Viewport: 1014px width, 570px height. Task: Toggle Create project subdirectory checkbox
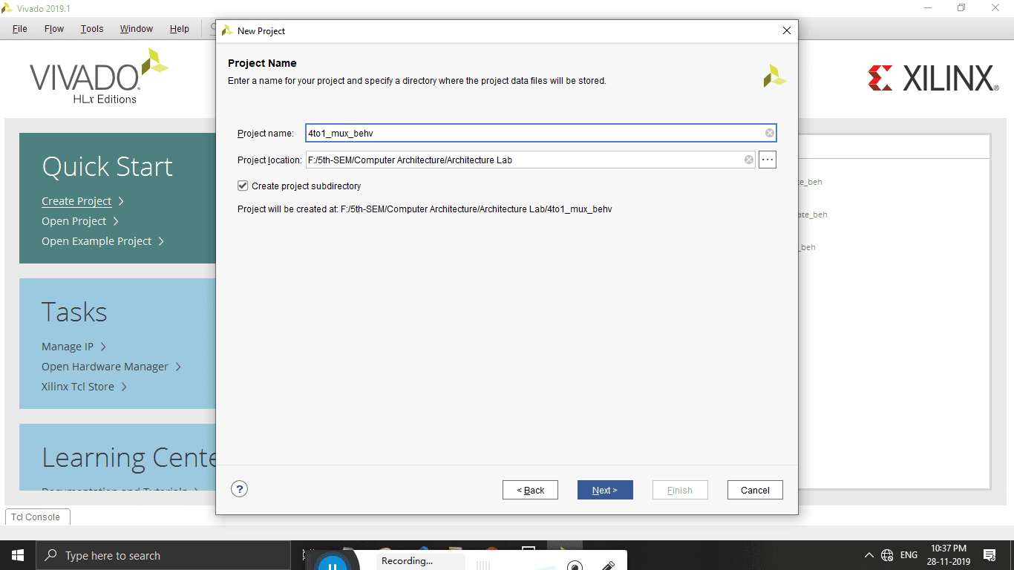click(x=243, y=186)
